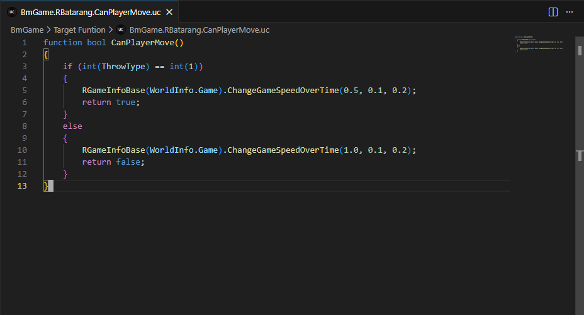Viewport: 584px width, 315px height.
Task: Click line number 1 in the gutter
Action: [25, 43]
